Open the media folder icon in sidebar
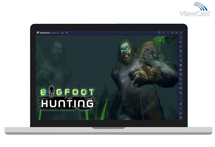 181,79
